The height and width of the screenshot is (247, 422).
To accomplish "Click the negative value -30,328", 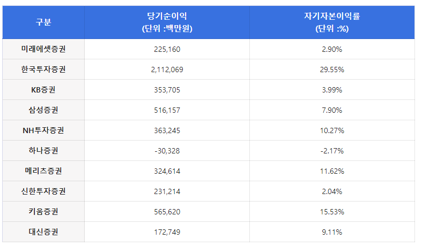I will [x=167, y=151].
